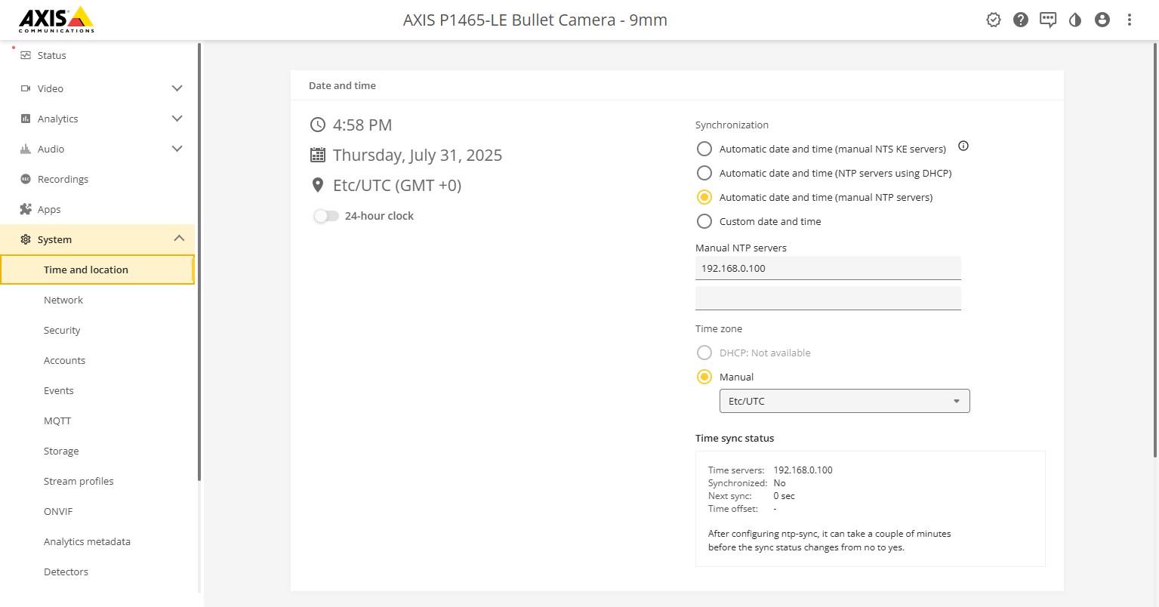Image resolution: width=1159 pixels, height=607 pixels.
Task: Go to the Network settings page
Action: pyautogui.click(x=63, y=300)
